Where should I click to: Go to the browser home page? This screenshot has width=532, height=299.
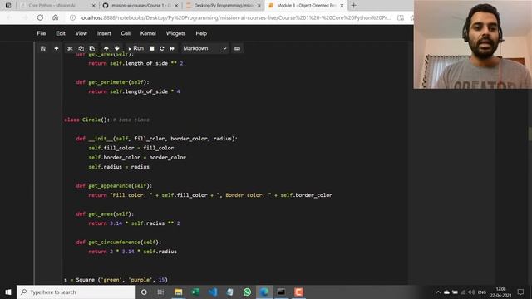(x=56, y=17)
